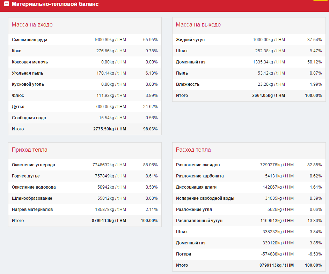Select the Влажность row label

188,84
